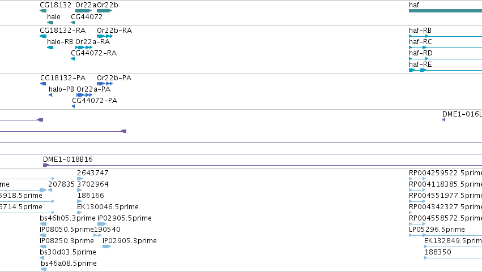
Task: Select the Or22b-PA protein glyph
Action: point(105,84)
